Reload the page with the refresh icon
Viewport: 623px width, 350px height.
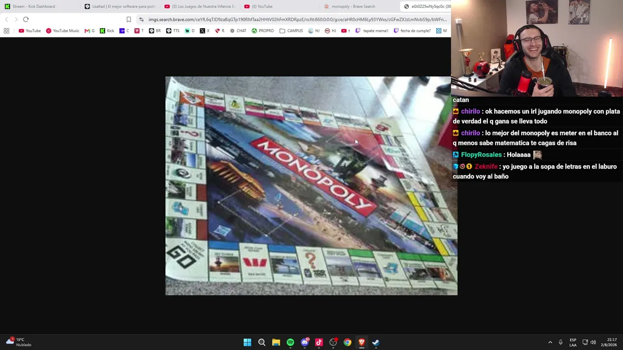(26, 19)
